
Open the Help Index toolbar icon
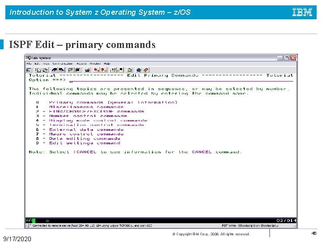coord(146,70)
